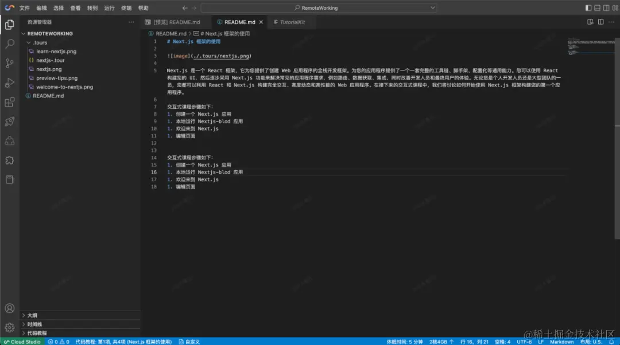
Task: Click 行 16, 列 21 cursor position
Action: click(474, 342)
